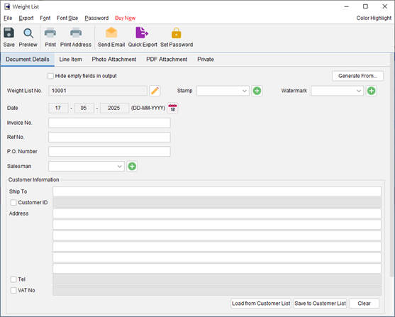Switch to the Line Item tab
Viewport: 395px width, 317px height.
(70, 60)
